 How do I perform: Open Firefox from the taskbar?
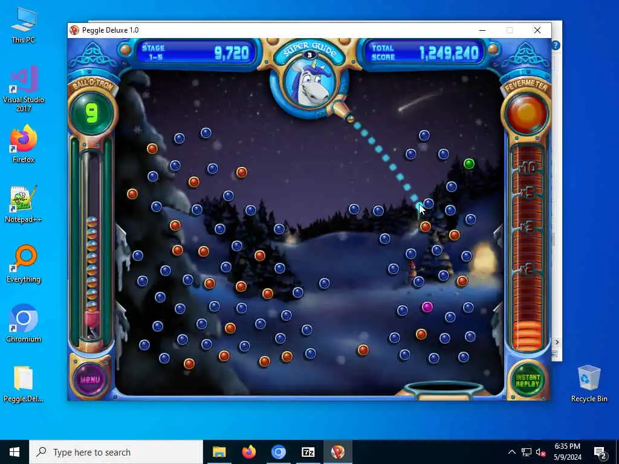[x=248, y=452]
